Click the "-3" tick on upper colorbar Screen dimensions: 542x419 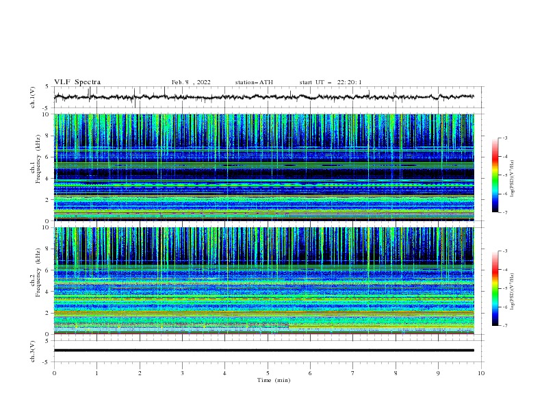(x=504, y=138)
